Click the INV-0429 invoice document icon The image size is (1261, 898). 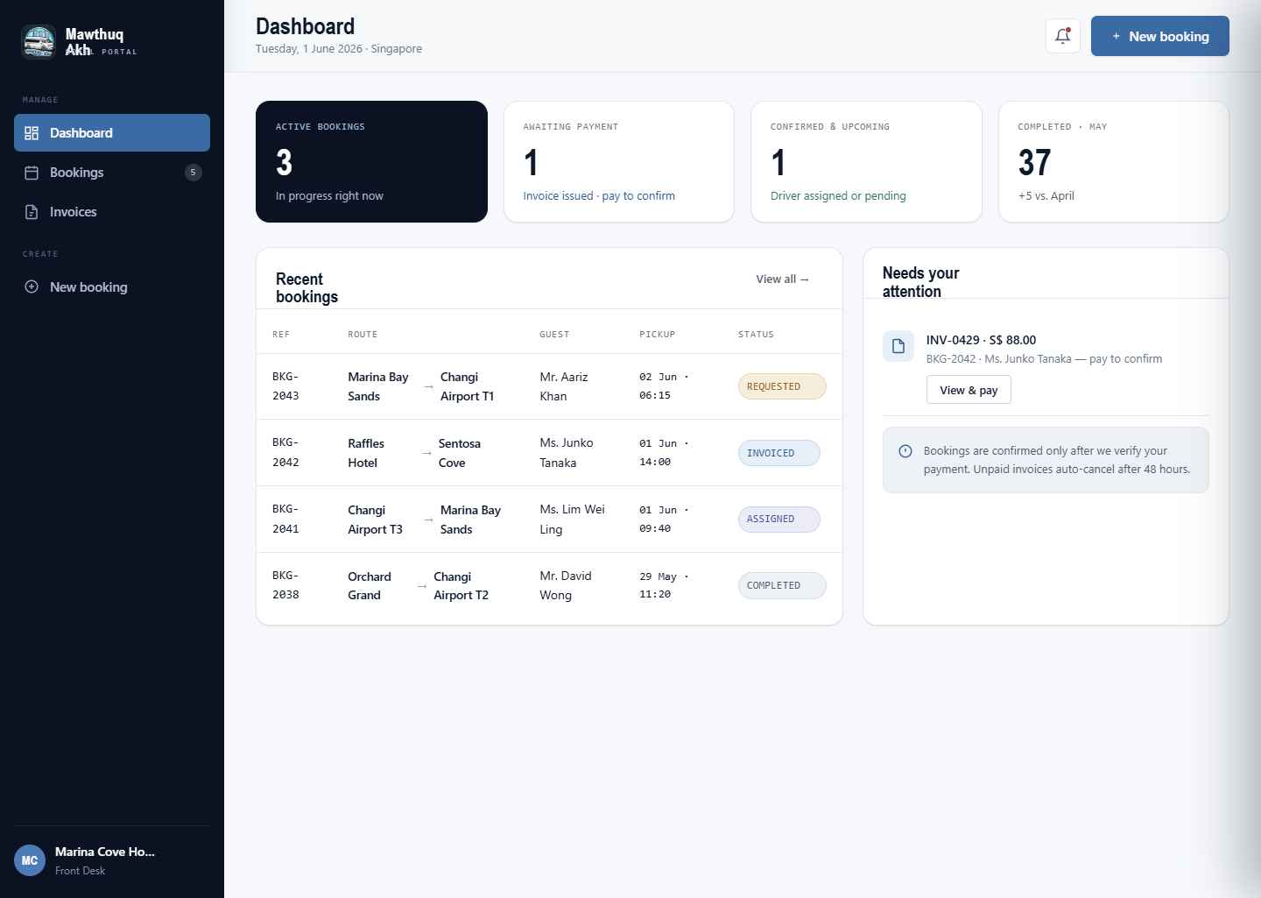[x=898, y=346]
